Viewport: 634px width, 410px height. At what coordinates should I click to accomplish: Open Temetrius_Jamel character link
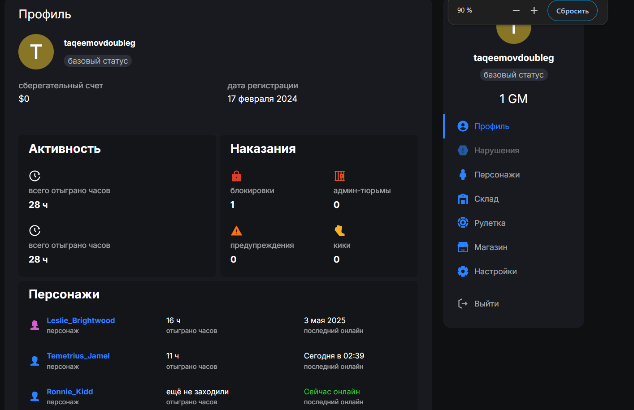tap(78, 356)
